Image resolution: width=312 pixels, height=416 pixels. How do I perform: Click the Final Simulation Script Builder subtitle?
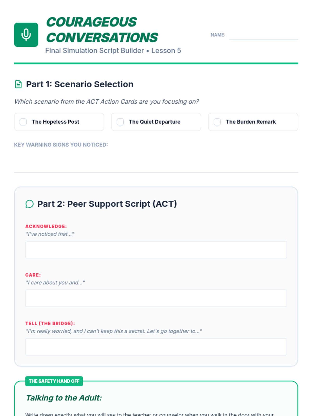[x=113, y=50]
